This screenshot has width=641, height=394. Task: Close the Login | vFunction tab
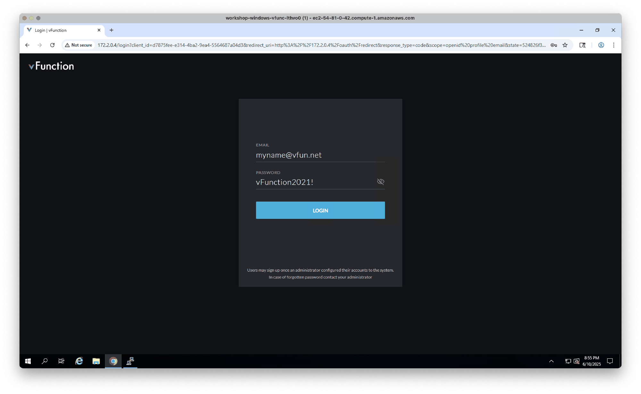click(99, 30)
